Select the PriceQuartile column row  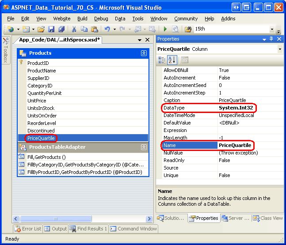[83, 138]
